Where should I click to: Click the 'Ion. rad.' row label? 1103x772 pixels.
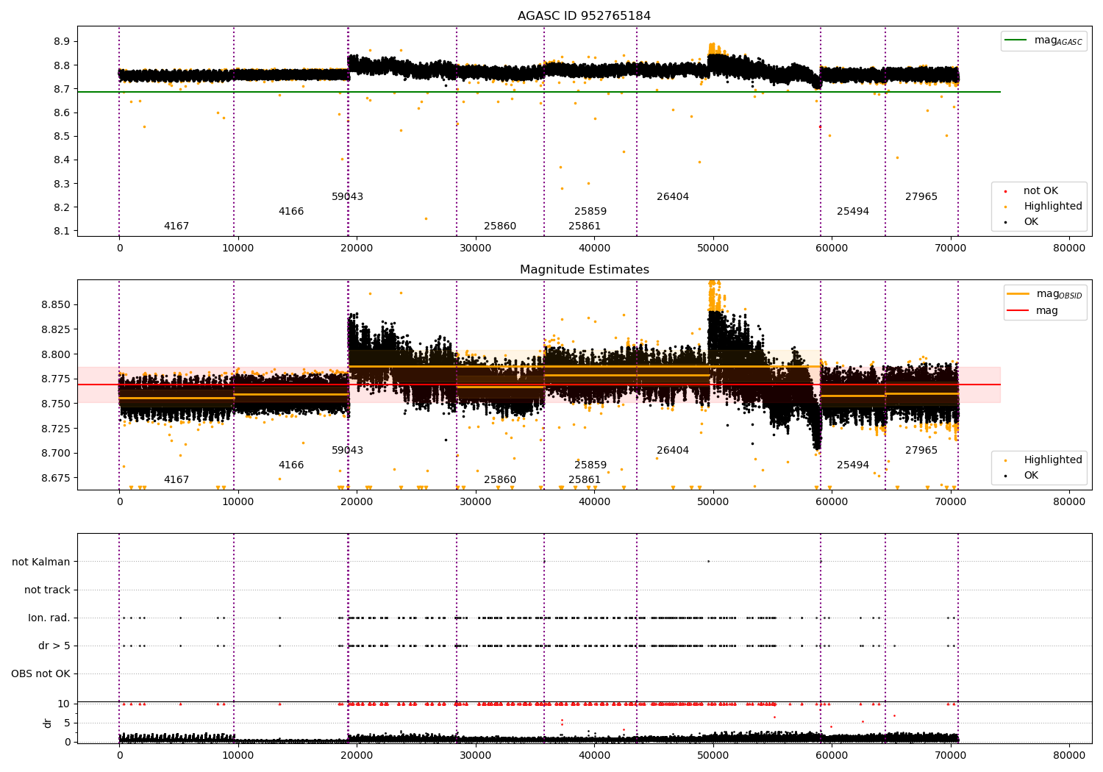click(49, 618)
